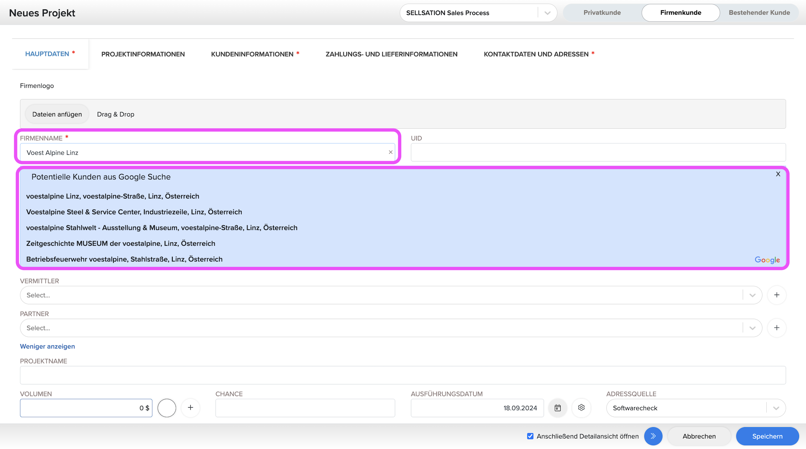Click into the Chance input field

305,408
